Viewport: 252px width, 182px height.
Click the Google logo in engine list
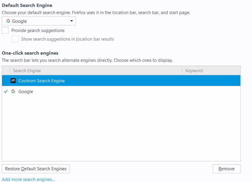click(x=13, y=92)
